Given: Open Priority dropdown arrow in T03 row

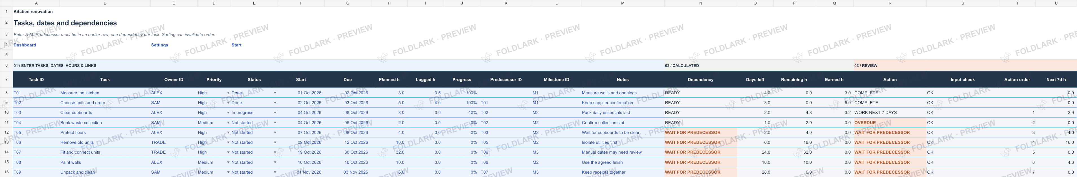Looking at the screenshot, I should pos(228,113).
